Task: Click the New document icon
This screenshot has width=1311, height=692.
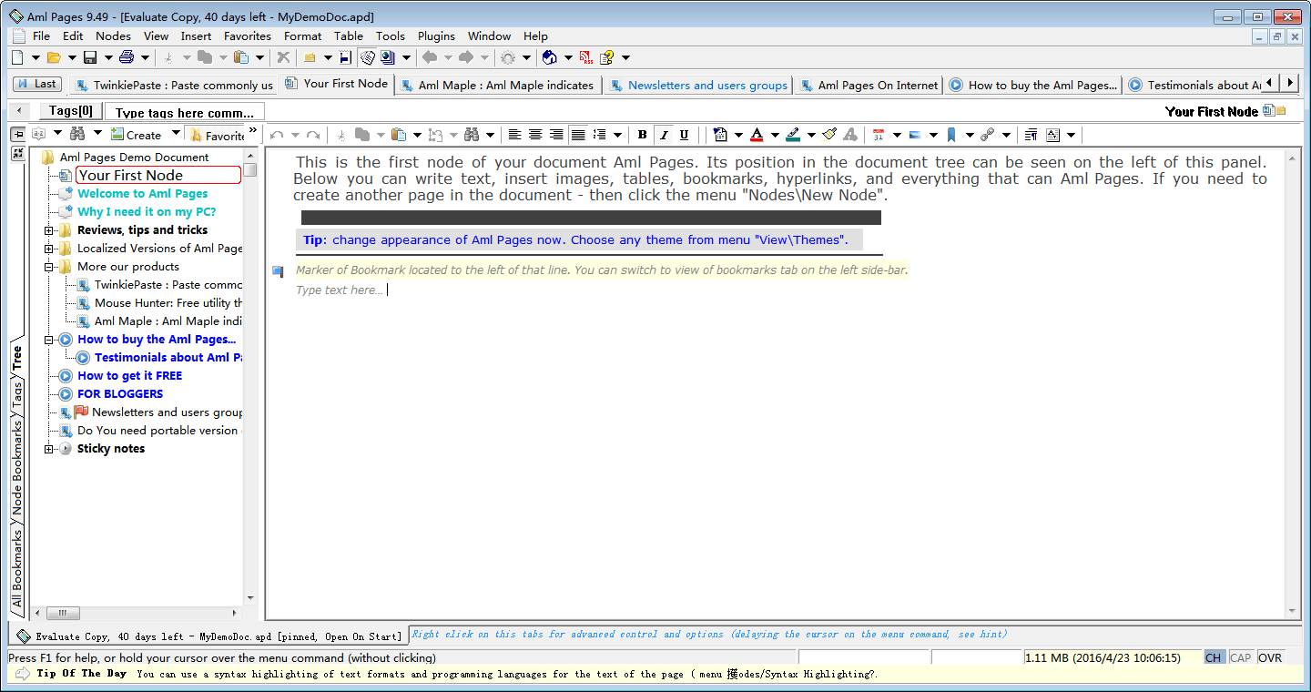Action: pos(17,57)
